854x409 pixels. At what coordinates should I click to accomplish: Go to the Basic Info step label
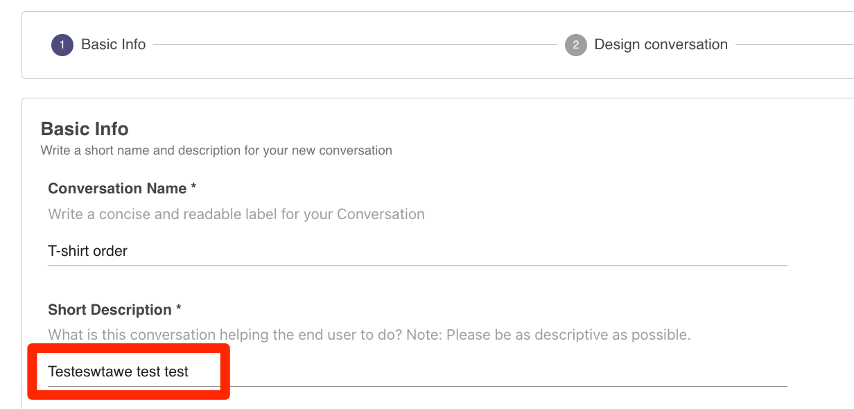[x=114, y=44]
